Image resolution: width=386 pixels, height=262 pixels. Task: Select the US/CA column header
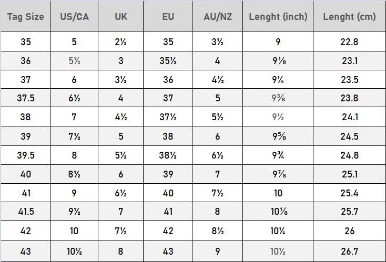click(74, 17)
